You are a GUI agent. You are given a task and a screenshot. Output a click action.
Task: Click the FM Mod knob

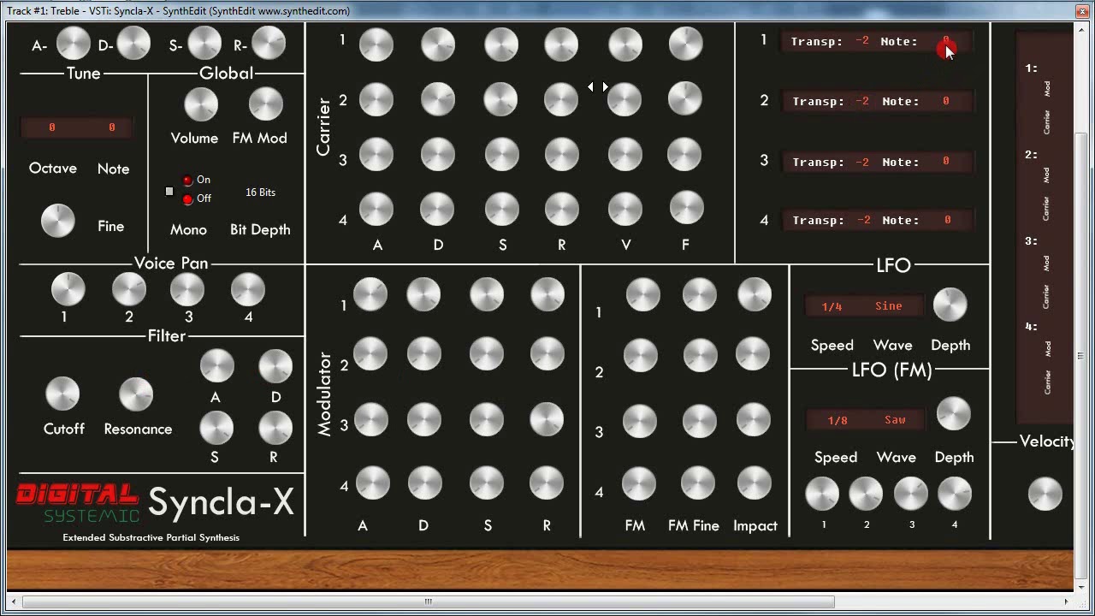(265, 104)
